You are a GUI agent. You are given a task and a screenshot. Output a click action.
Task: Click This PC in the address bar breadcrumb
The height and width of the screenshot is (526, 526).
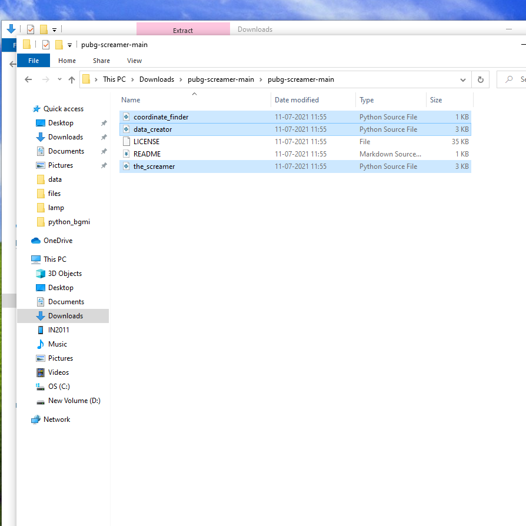coord(114,79)
